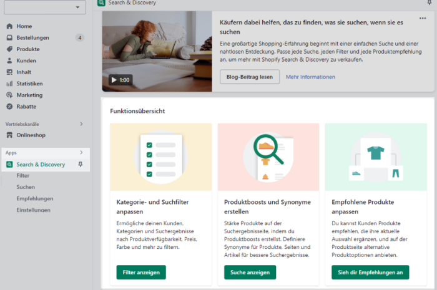This screenshot has width=437, height=290.
Task: Unpin Search & Discovery using sidebar pin icon
Action: (x=81, y=164)
